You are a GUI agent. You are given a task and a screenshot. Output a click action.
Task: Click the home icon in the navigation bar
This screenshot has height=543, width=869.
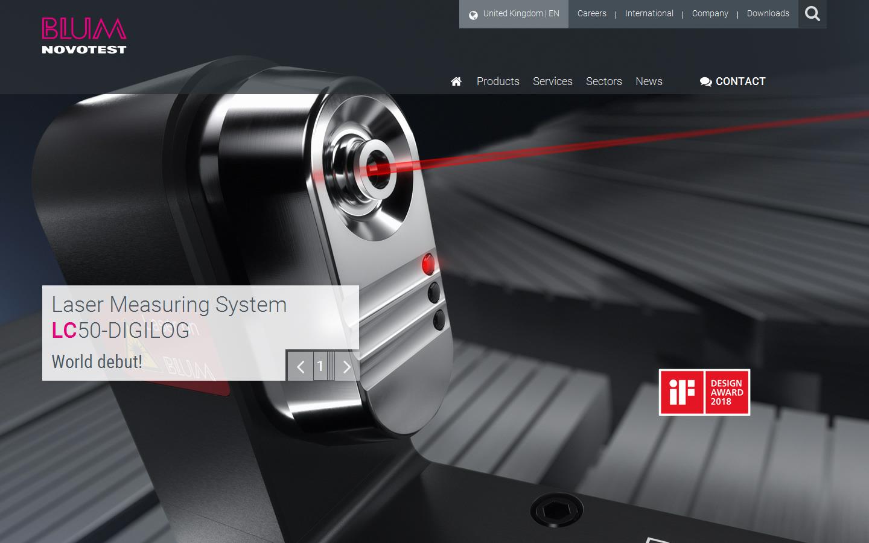456,81
